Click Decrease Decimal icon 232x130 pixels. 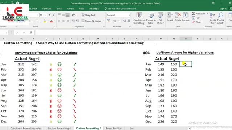tap(129, 21)
